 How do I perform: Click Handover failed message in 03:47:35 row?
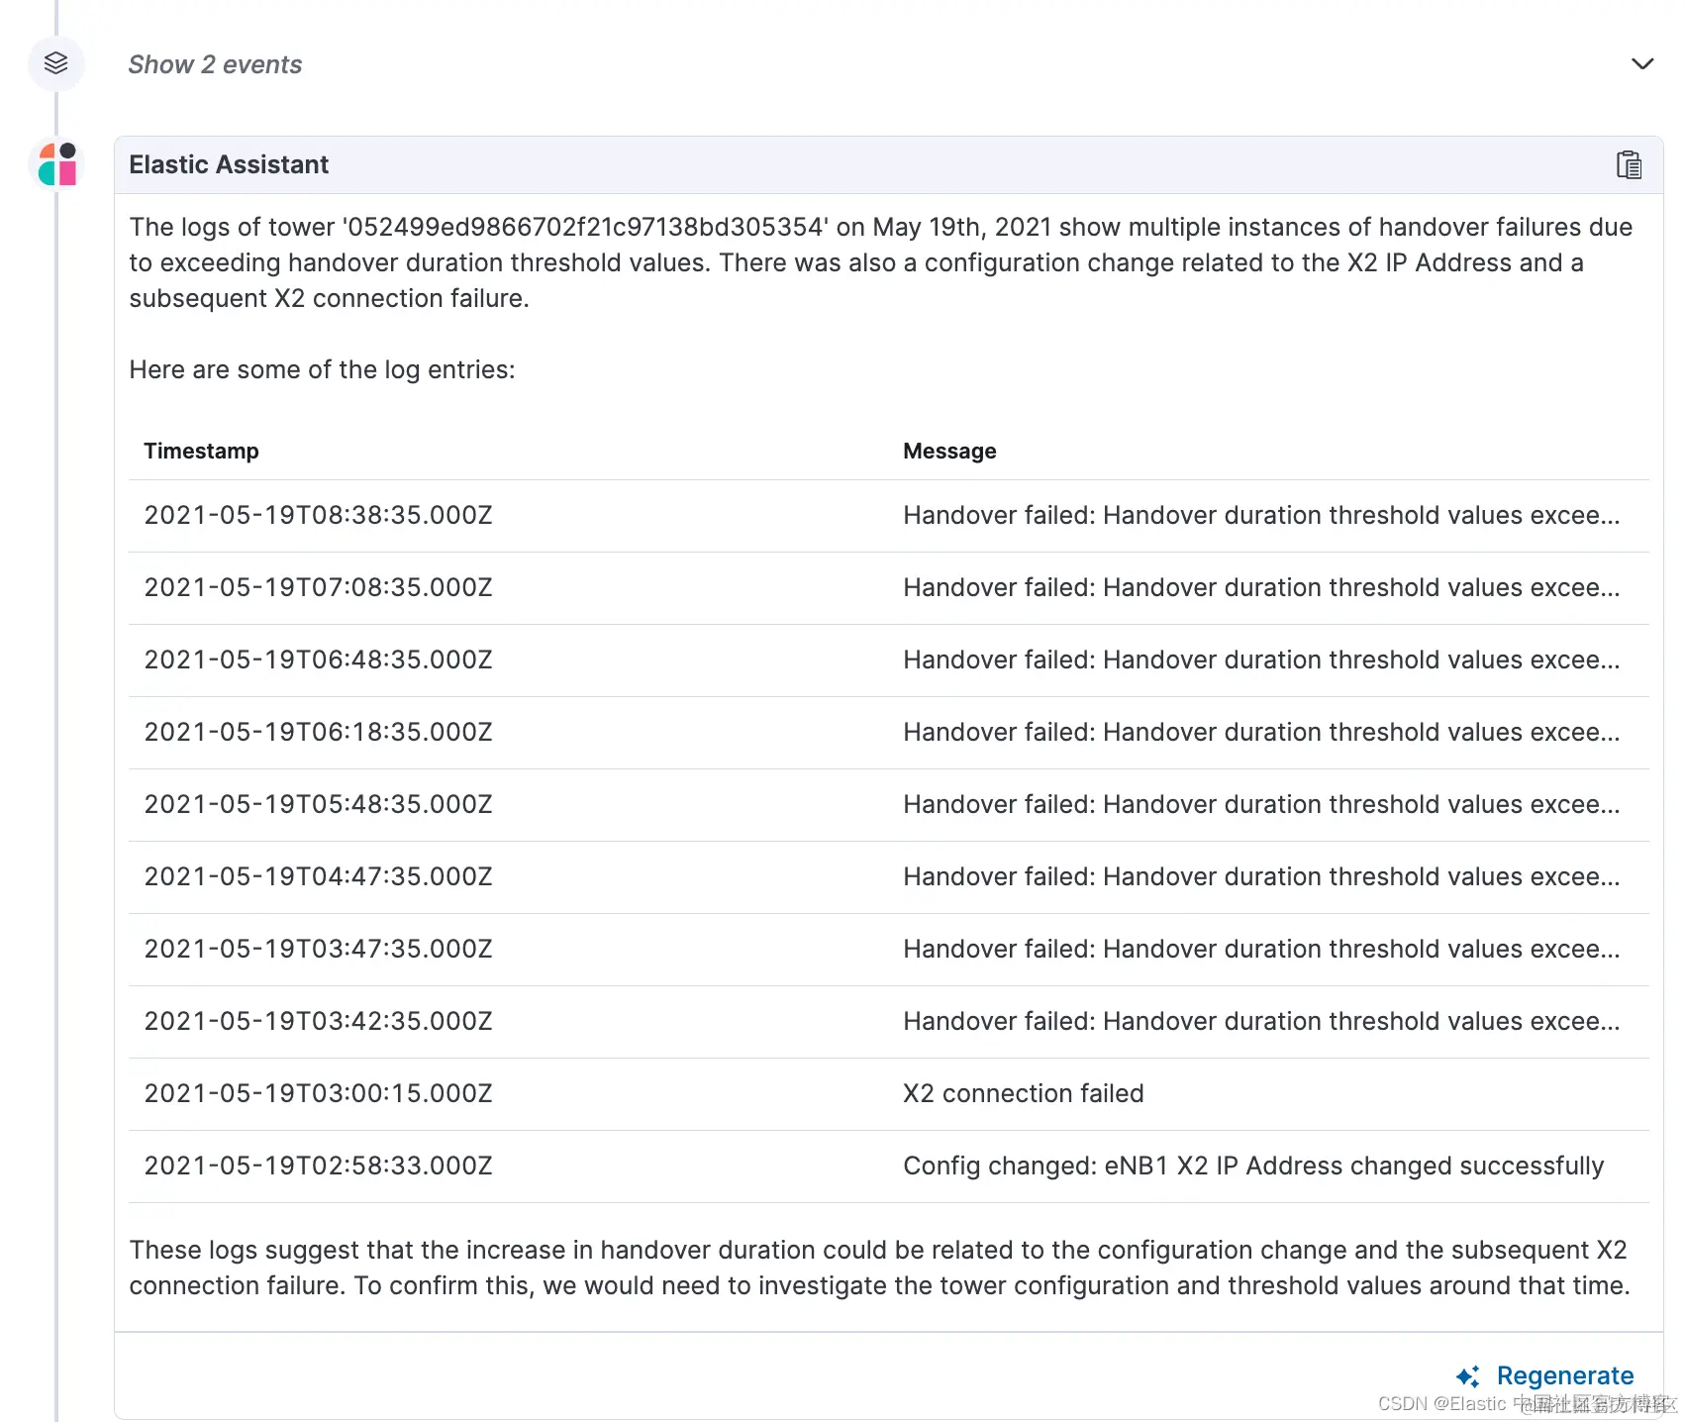coord(1261,949)
